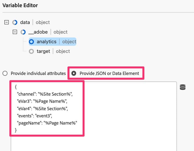Collapse the __adobe object tree node
Screen dimensions: 194x151
[15, 32]
